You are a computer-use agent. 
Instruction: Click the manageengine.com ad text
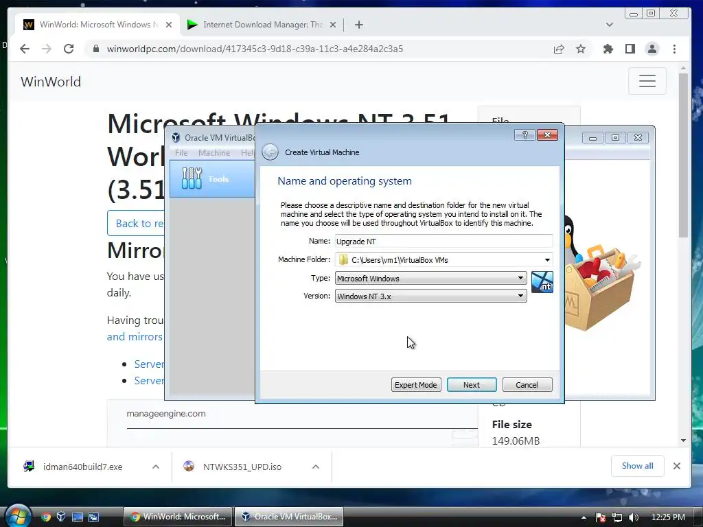166,413
